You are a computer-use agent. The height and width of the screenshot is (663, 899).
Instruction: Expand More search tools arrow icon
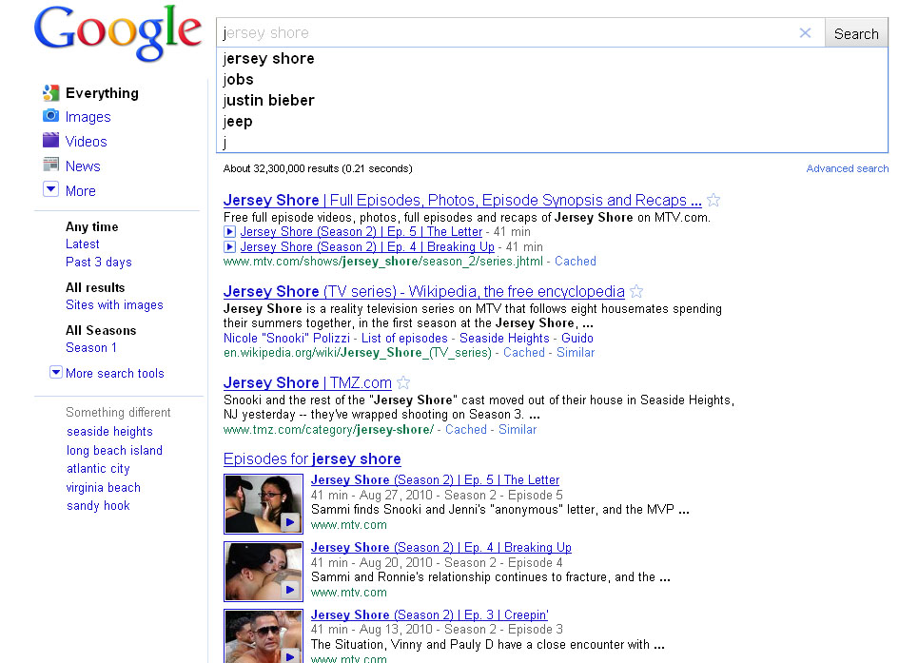tap(55, 372)
